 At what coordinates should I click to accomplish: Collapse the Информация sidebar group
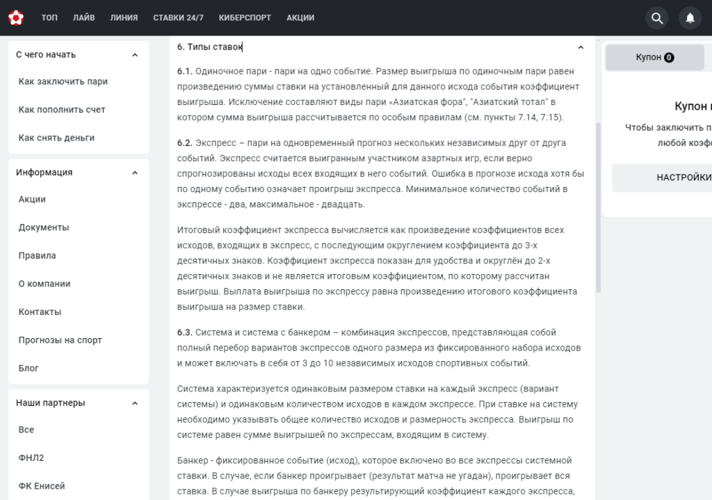[135, 172]
